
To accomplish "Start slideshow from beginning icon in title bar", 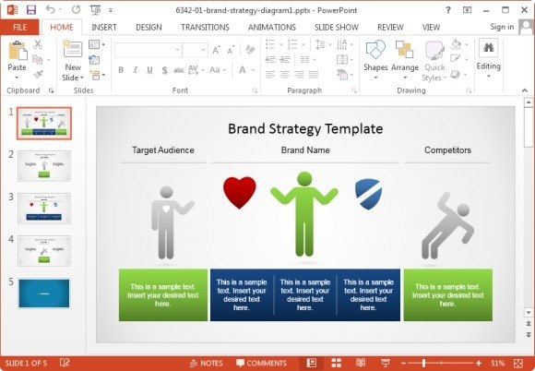I will (x=95, y=10).
